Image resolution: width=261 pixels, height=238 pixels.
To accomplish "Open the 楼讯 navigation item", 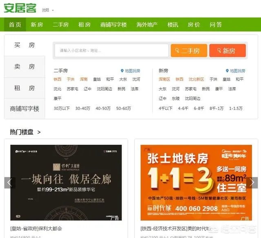I will [x=173, y=24].
